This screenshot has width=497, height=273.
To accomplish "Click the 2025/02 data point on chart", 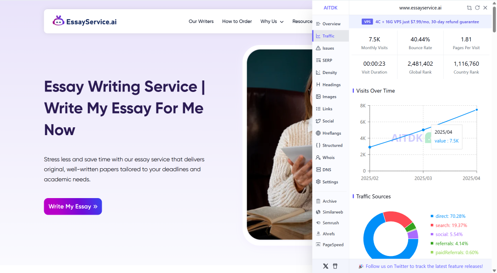I will click(370, 147).
